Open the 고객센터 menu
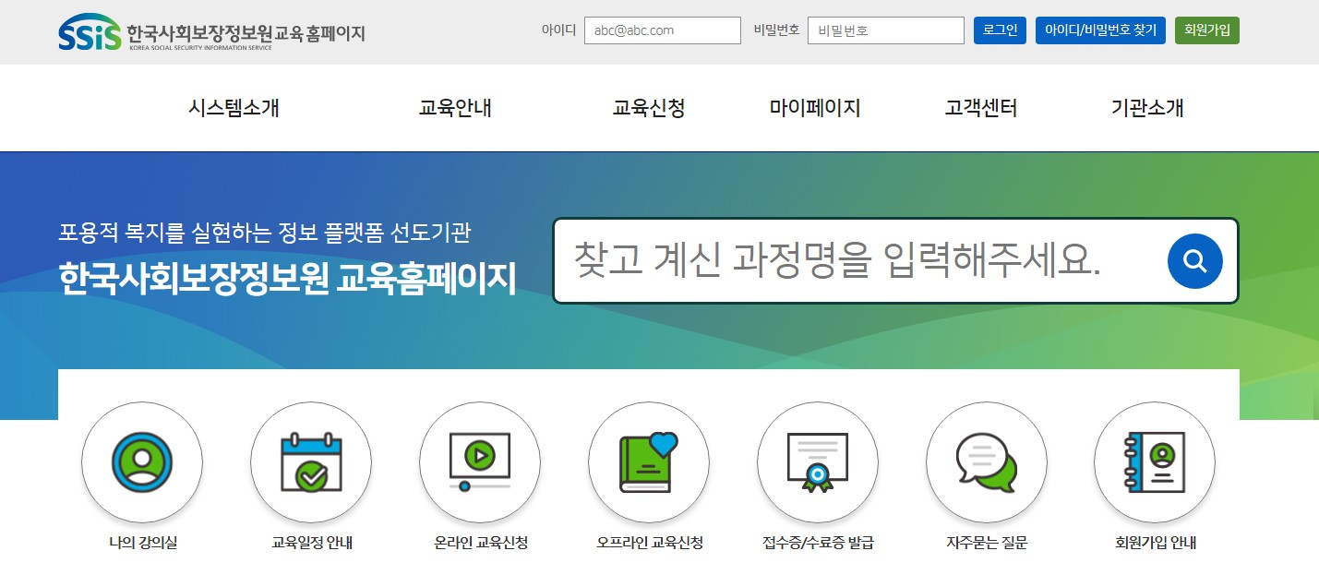Viewport: 1319px width, 575px height. [x=981, y=108]
